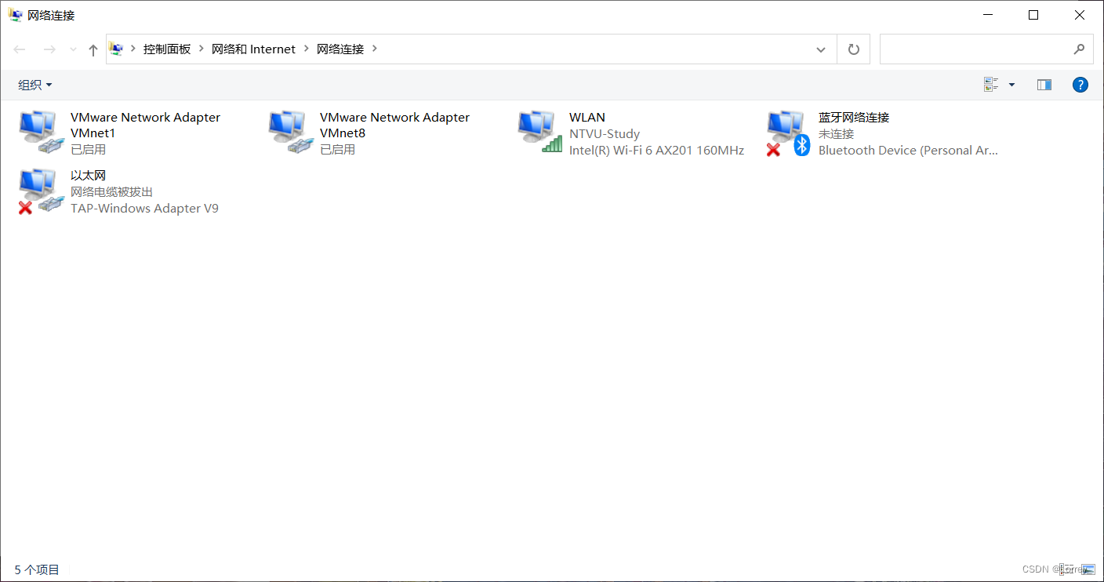This screenshot has width=1104, height=582.
Task: Select the 蓝牙网络连接 Bluetooth adapter icon
Action: [x=789, y=133]
